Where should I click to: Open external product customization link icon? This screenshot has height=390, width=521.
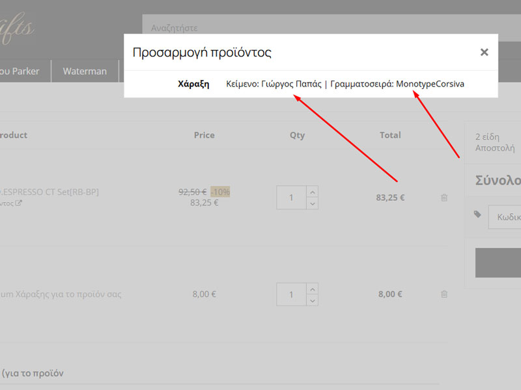point(18,203)
